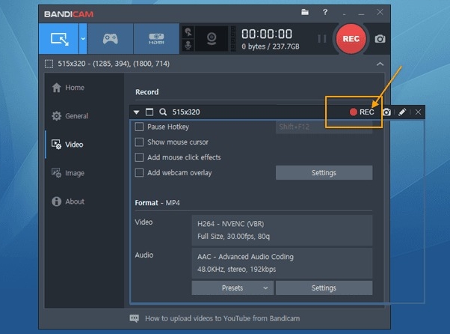
Task: Open the About sidebar tab
Action: pyautogui.click(x=68, y=201)
